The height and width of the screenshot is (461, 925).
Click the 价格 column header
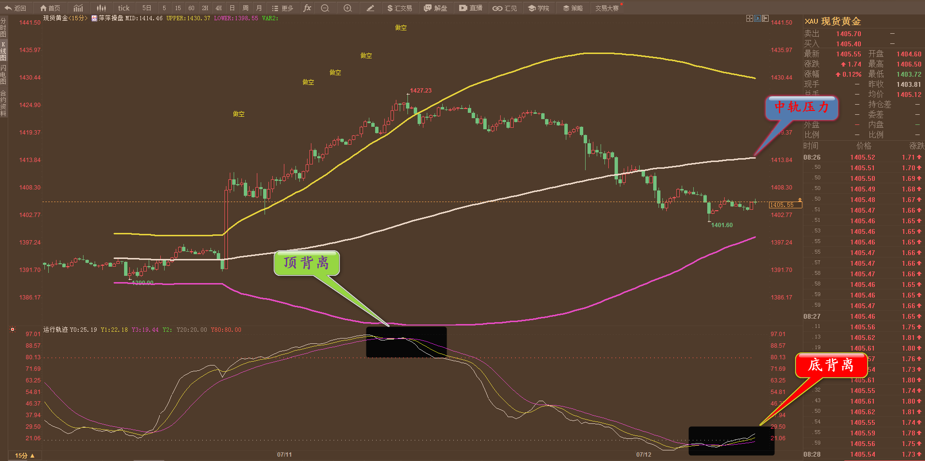864,146
